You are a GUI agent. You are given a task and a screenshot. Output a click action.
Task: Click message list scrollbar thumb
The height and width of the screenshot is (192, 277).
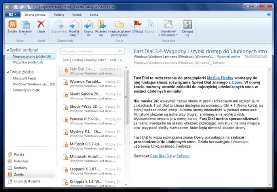coord(126,97)
